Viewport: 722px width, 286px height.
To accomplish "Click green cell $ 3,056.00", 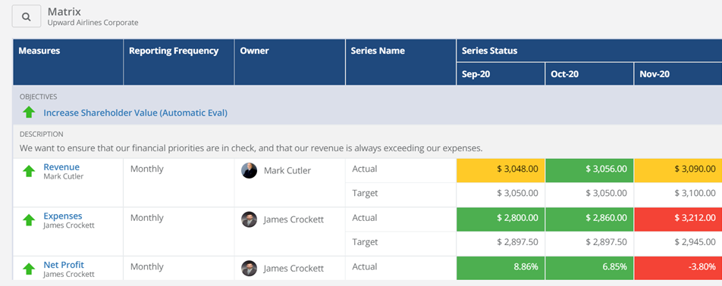I will (589, 171).
